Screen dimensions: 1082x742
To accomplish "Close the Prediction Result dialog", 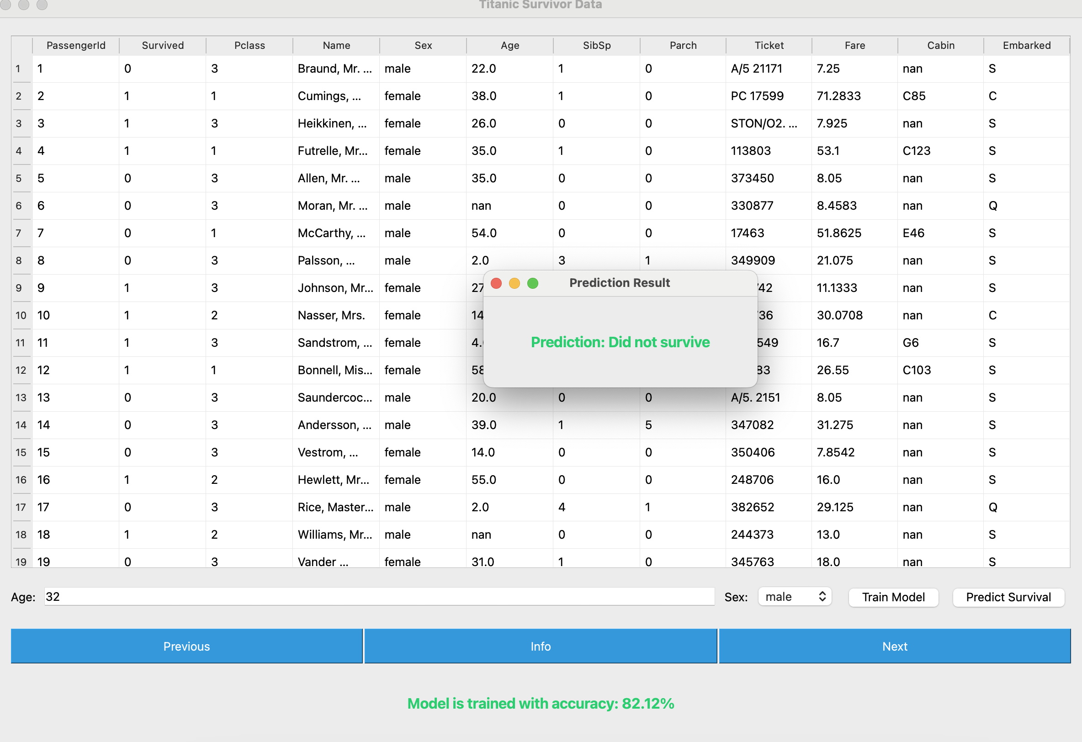I will pos(496,283).
